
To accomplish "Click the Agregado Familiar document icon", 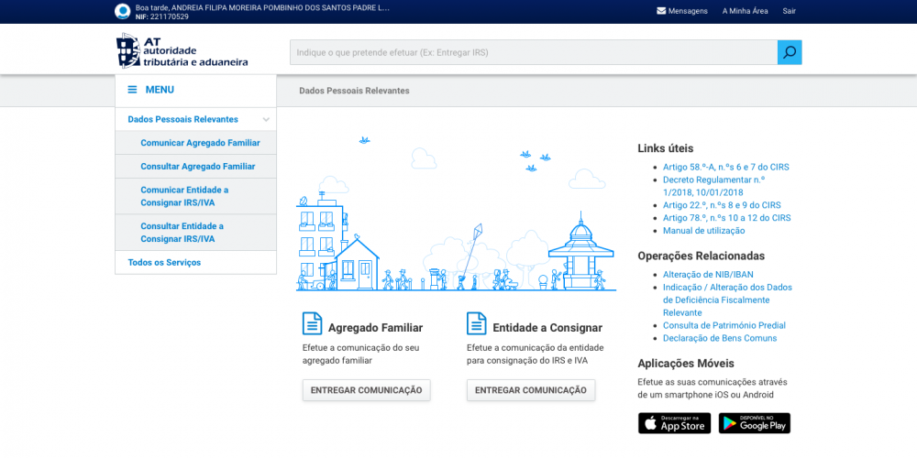I will click(313, 324).
